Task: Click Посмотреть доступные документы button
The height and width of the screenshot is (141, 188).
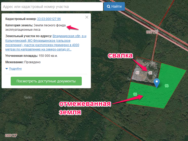Action: (x=46, y=81)
